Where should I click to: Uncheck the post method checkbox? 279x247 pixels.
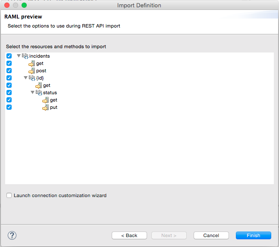click(9, 71)
